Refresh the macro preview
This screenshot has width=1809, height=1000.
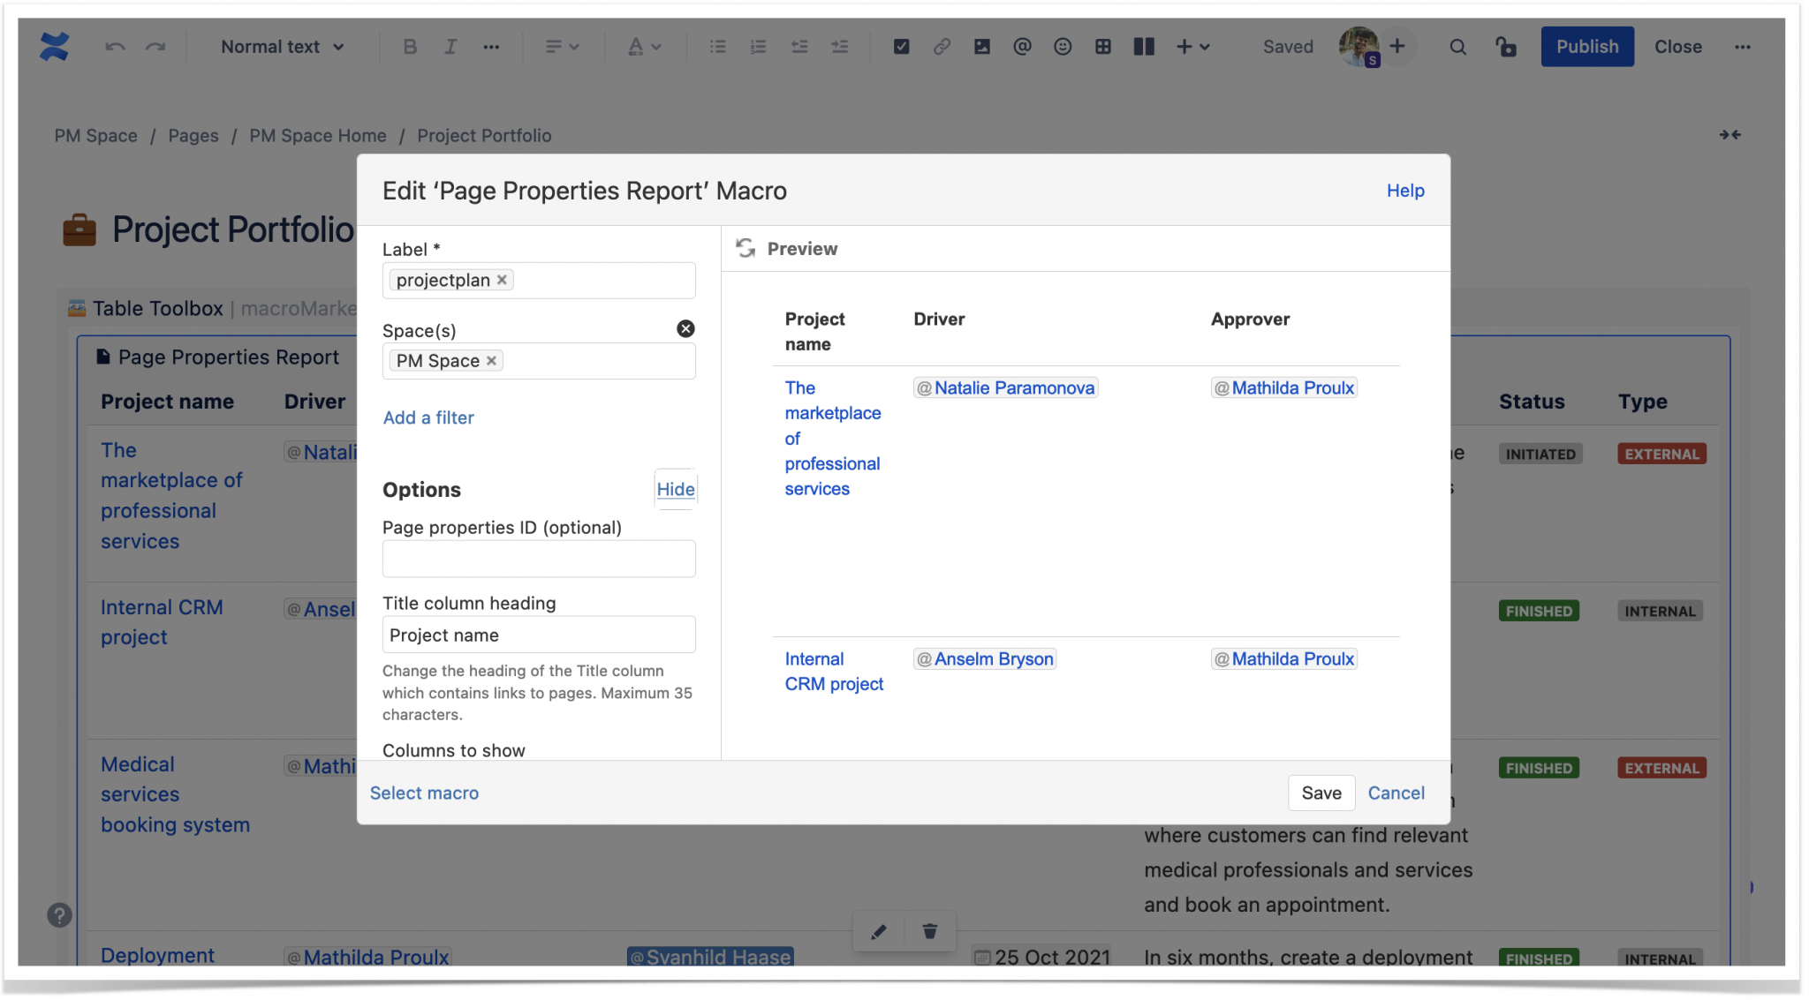tap(746, 249)
